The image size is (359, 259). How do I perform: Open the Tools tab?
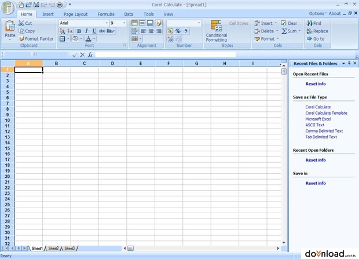point(149,14)
